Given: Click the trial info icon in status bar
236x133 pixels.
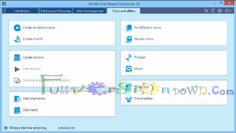Looking at the screenshot, I should 6,128.
